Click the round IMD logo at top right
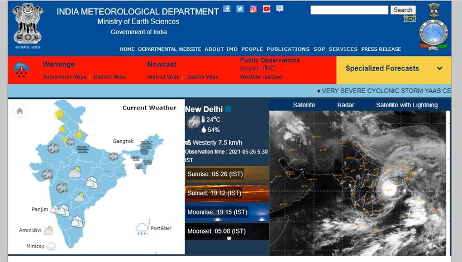462x262 pixels. point(434,35)
